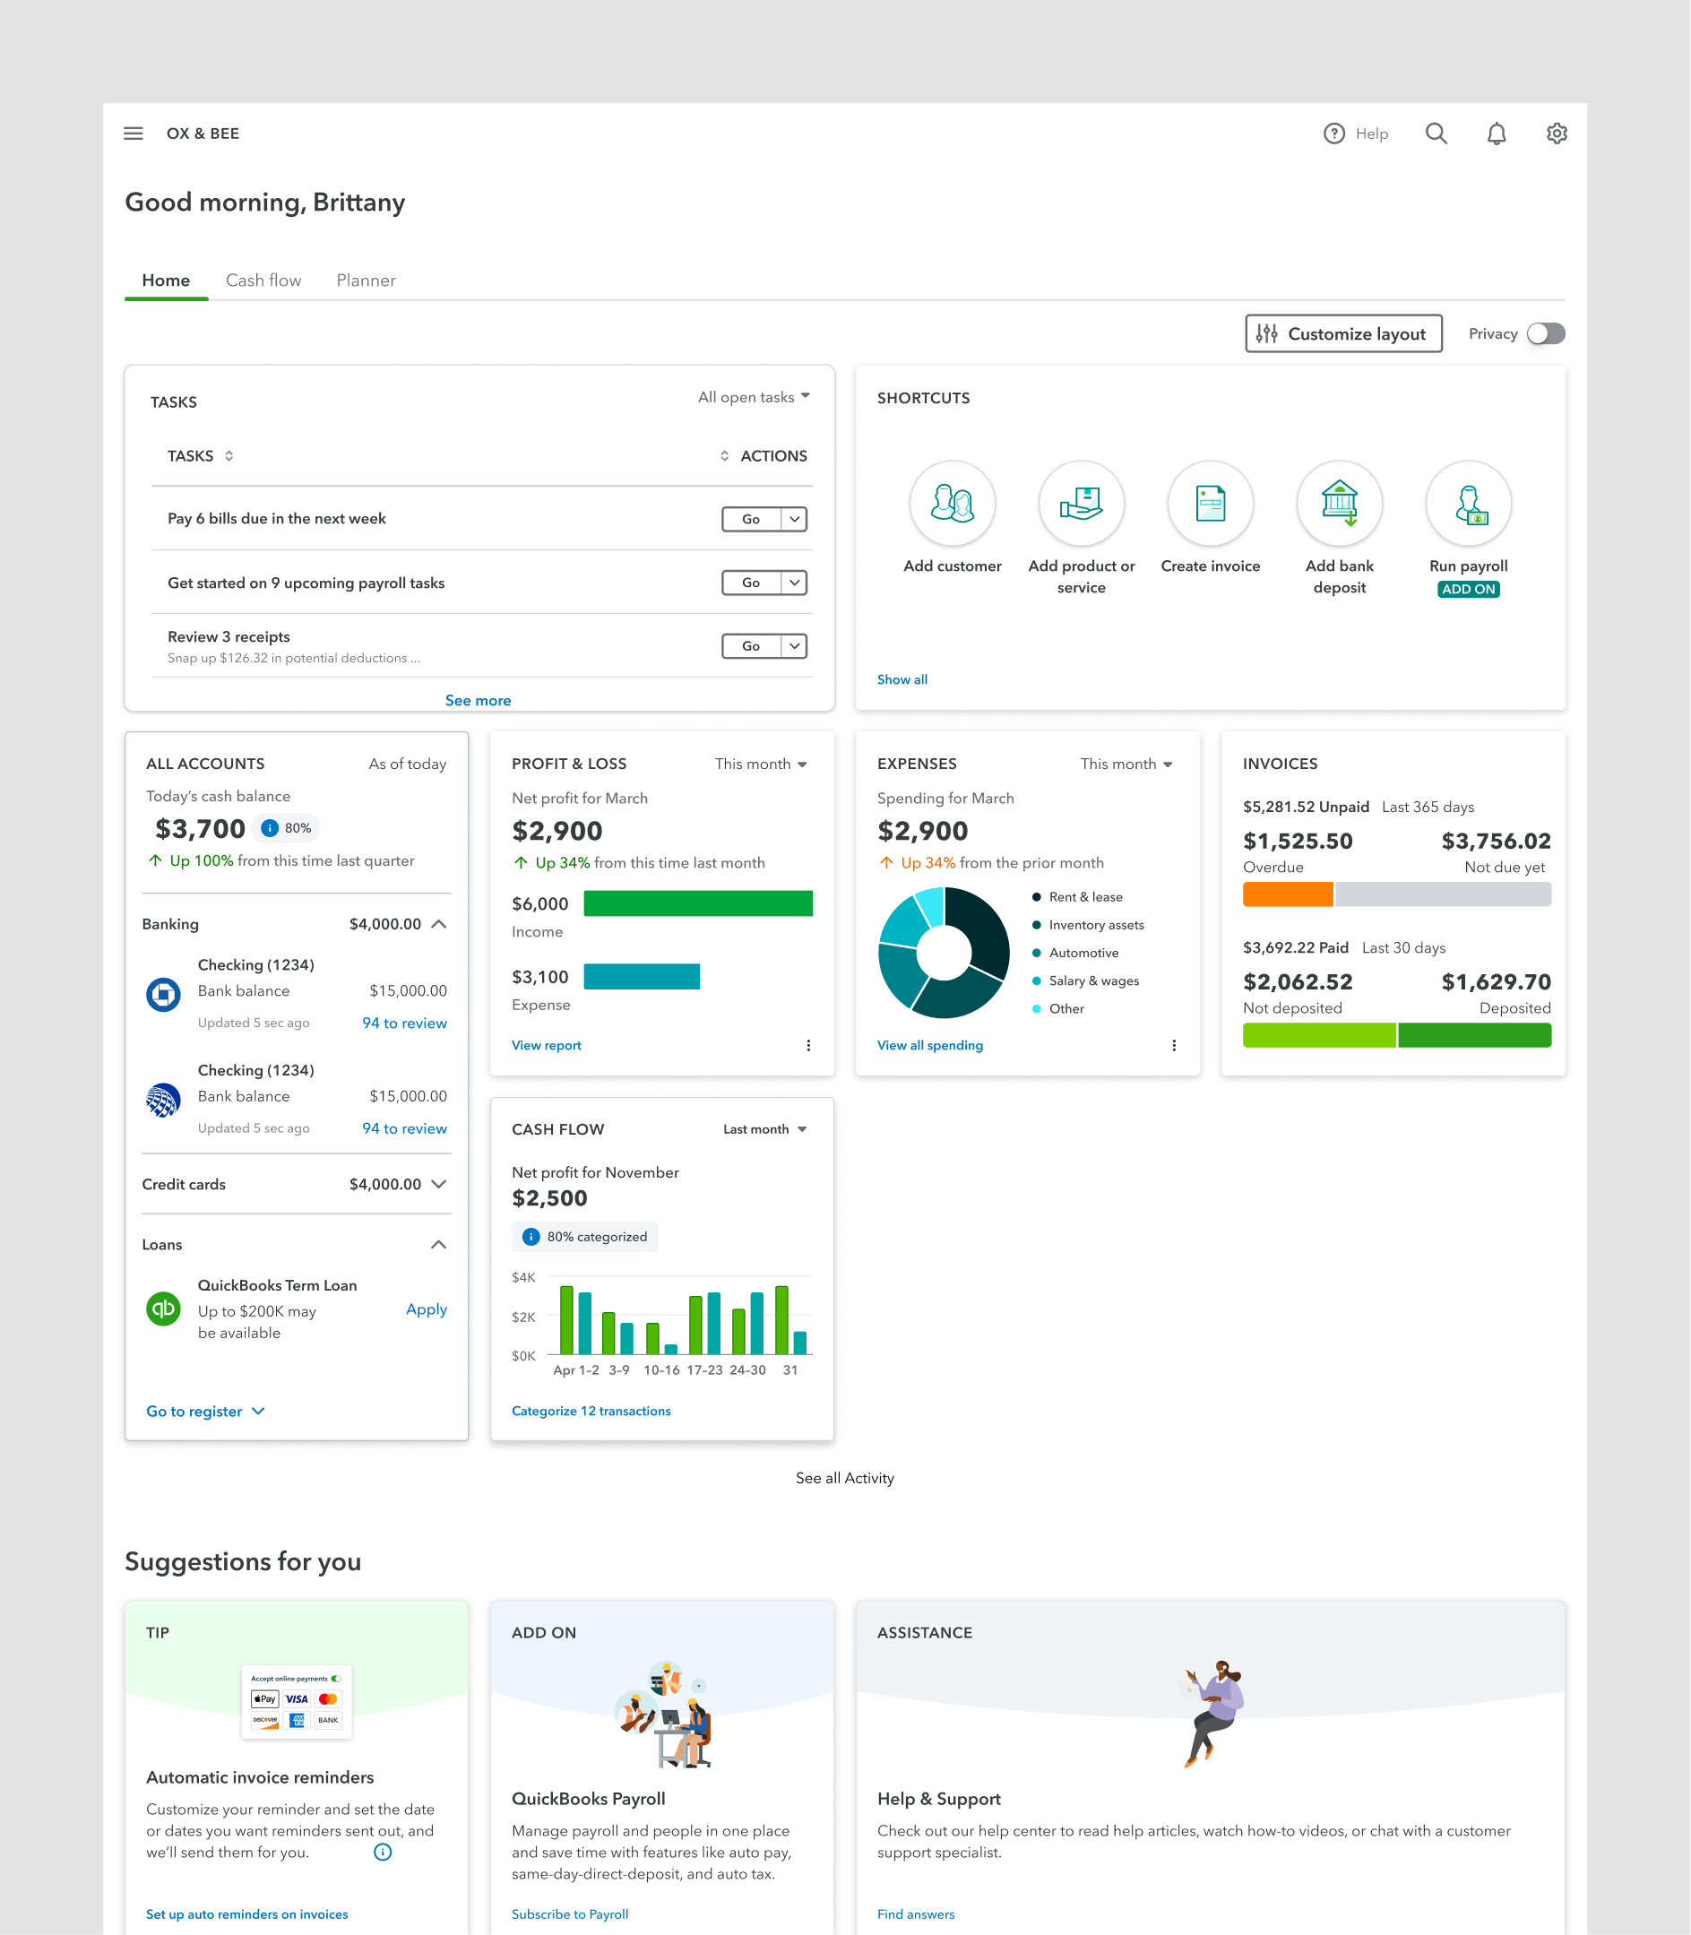The height and width of the screenshot is (1935, 1691).
Task: Open notifications bell
Action: click(x=1497, y=133)
